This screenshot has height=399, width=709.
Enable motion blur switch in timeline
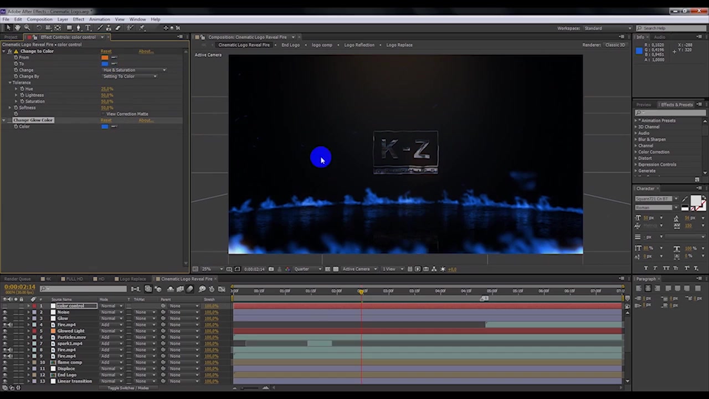coord(190,289)
